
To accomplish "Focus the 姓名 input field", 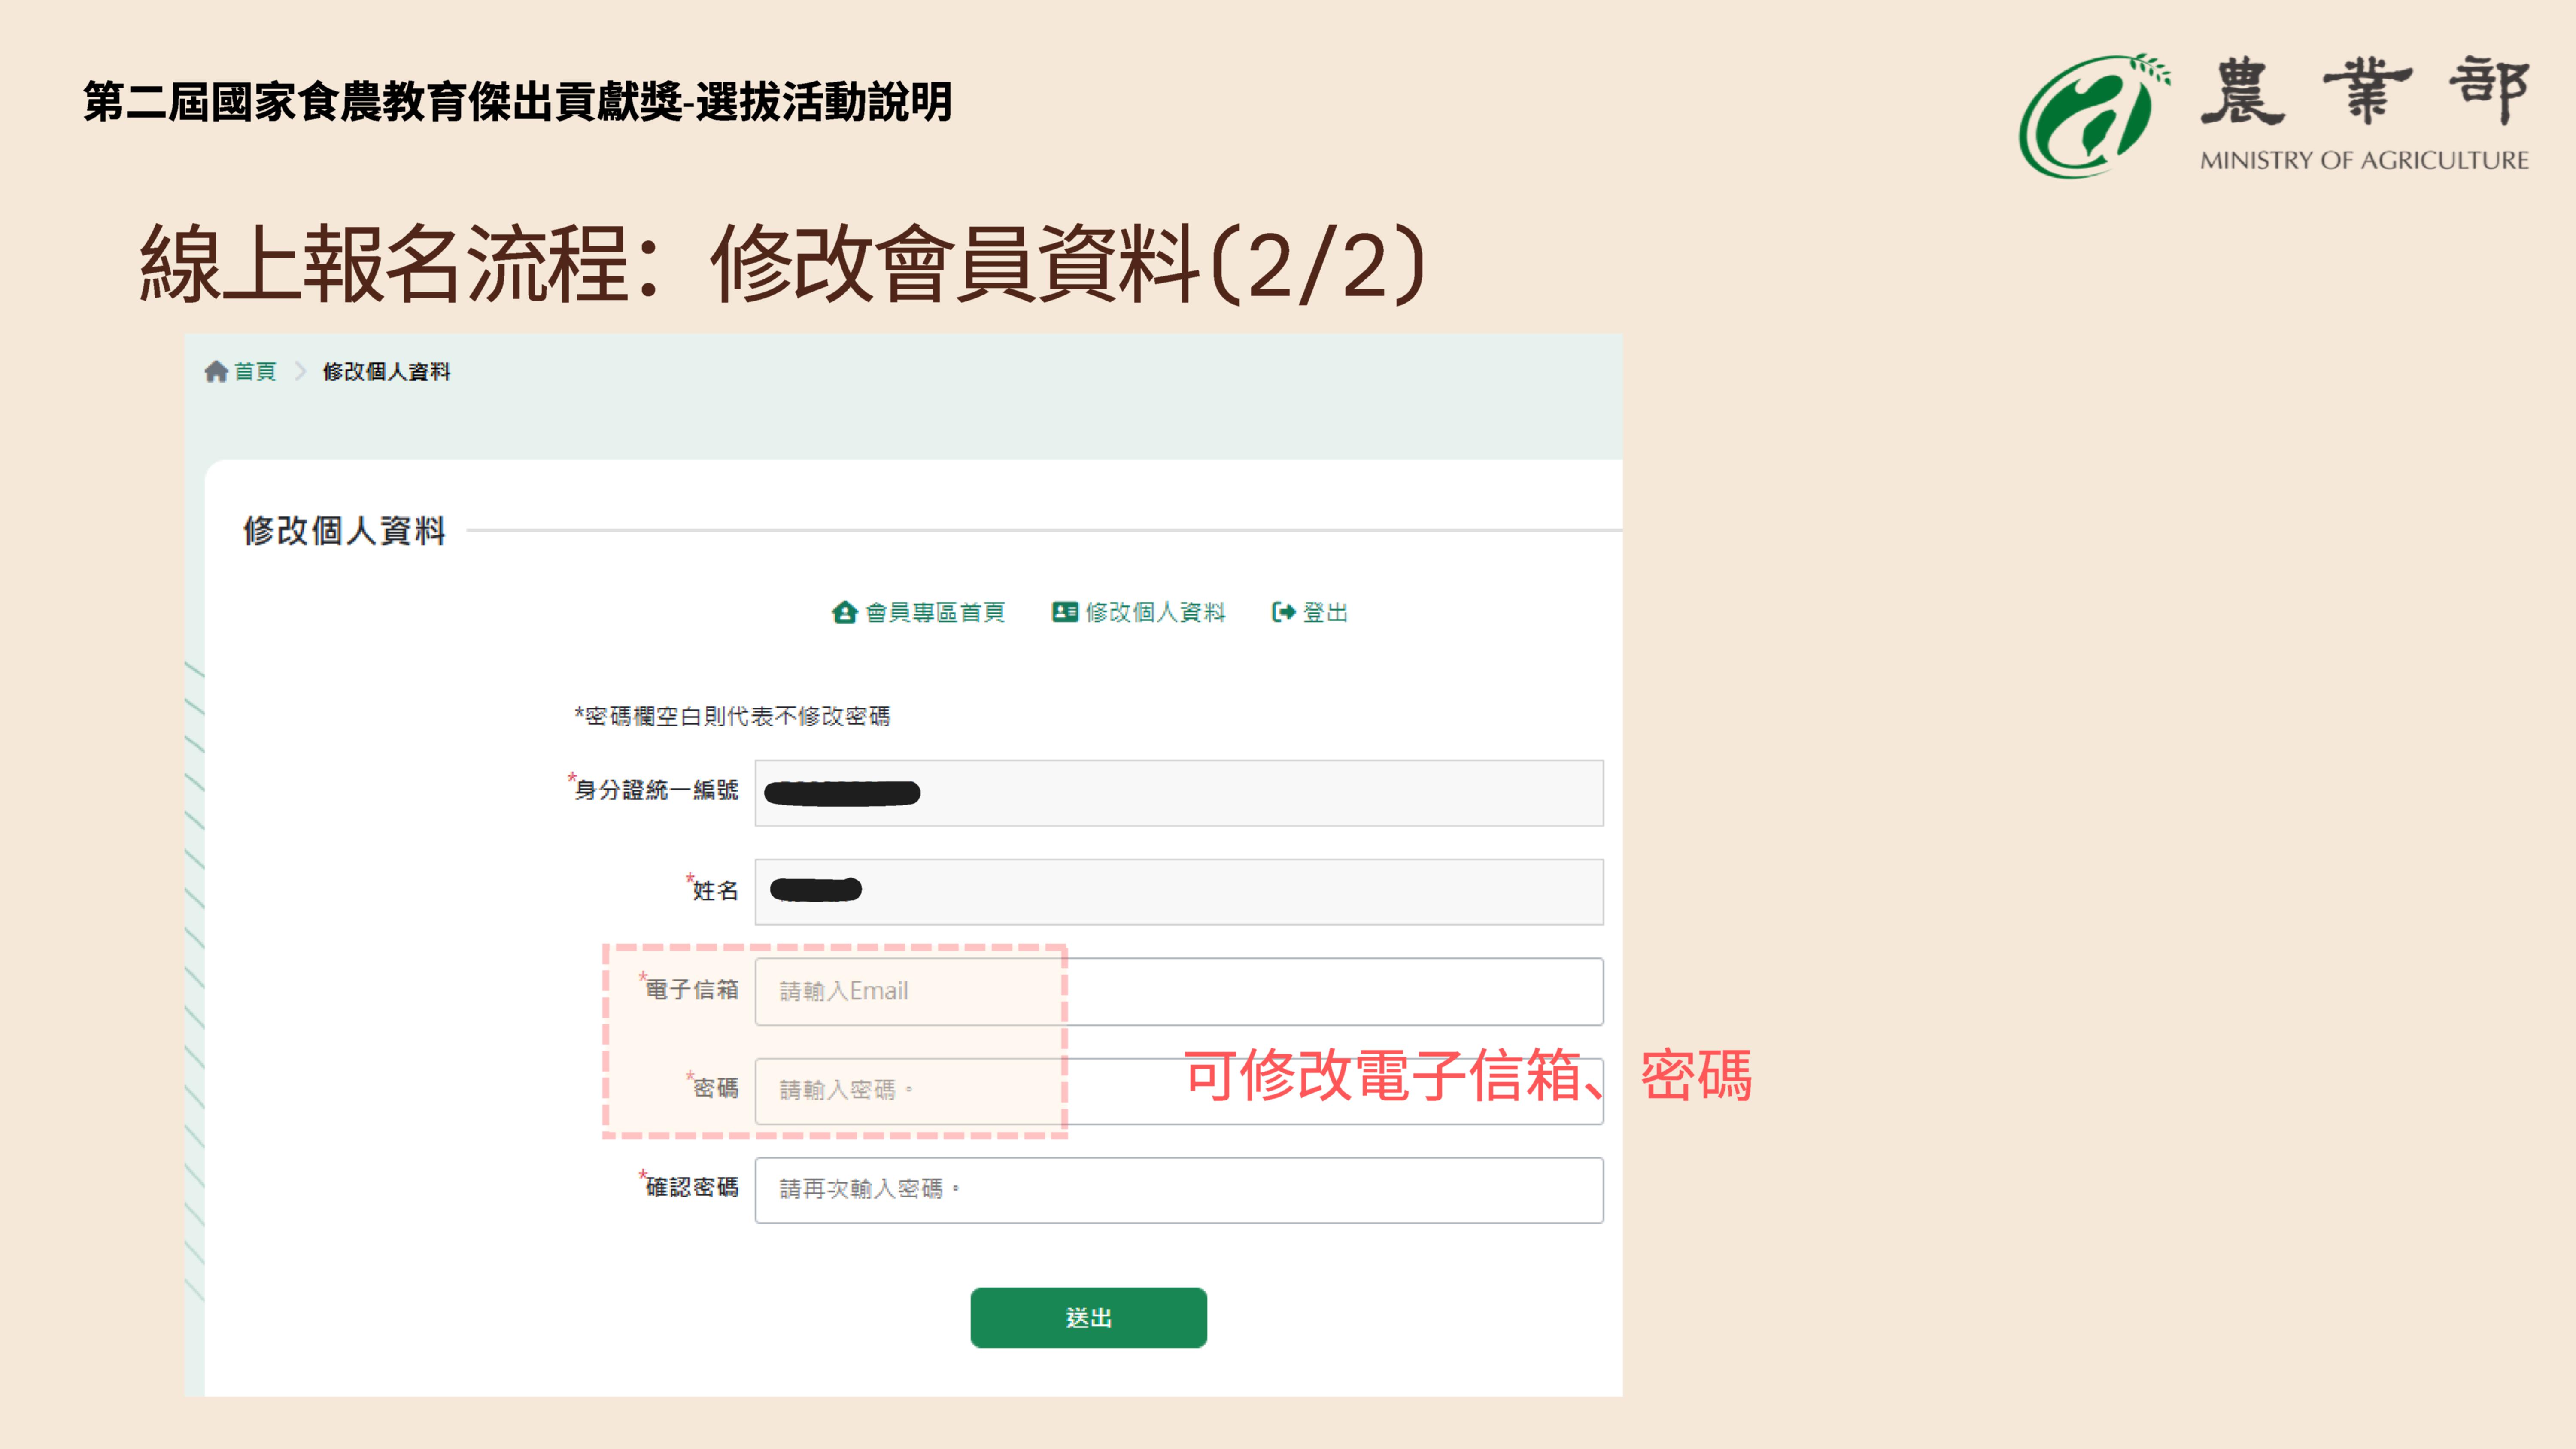I will (x=1179, y=892).
